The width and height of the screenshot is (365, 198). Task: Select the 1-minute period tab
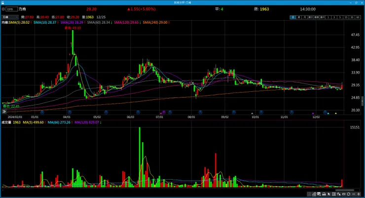tap(328, 17)
